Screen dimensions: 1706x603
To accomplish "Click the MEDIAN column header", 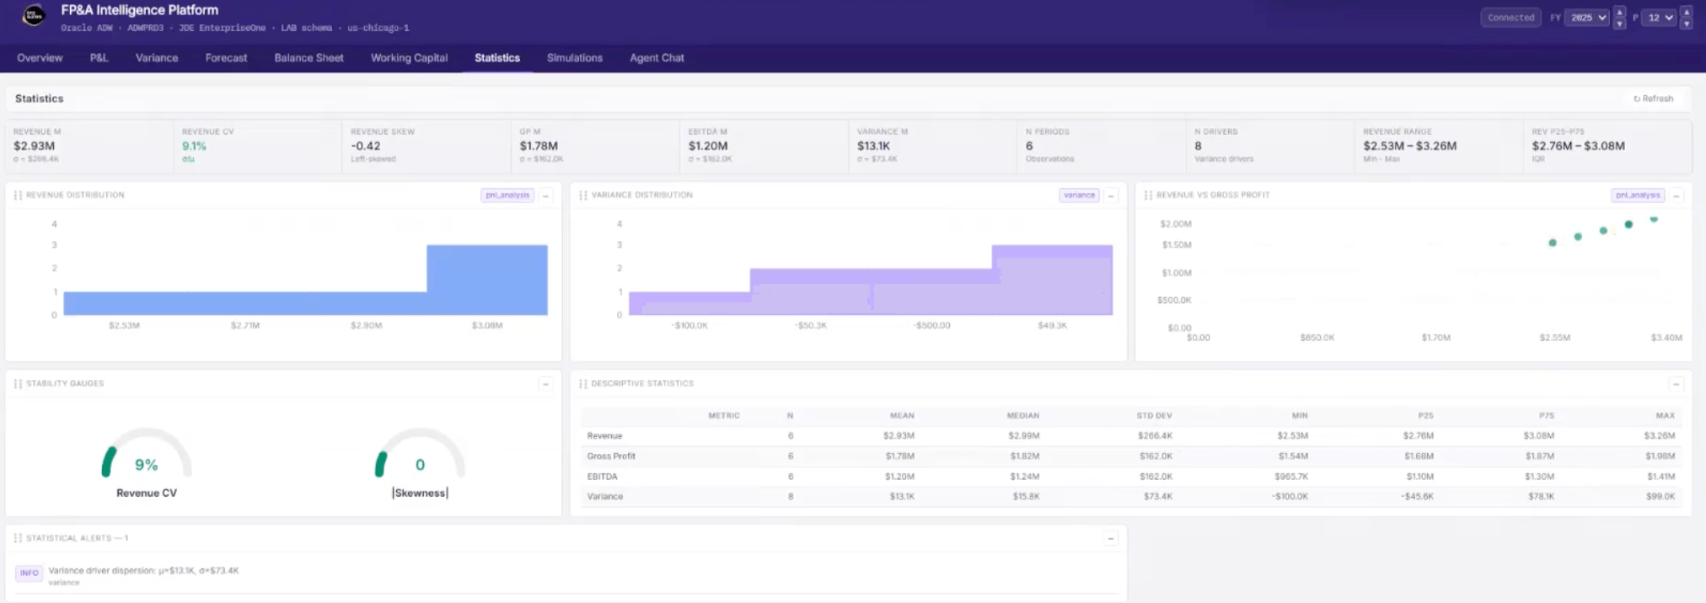I will (x=1022, y=416).
